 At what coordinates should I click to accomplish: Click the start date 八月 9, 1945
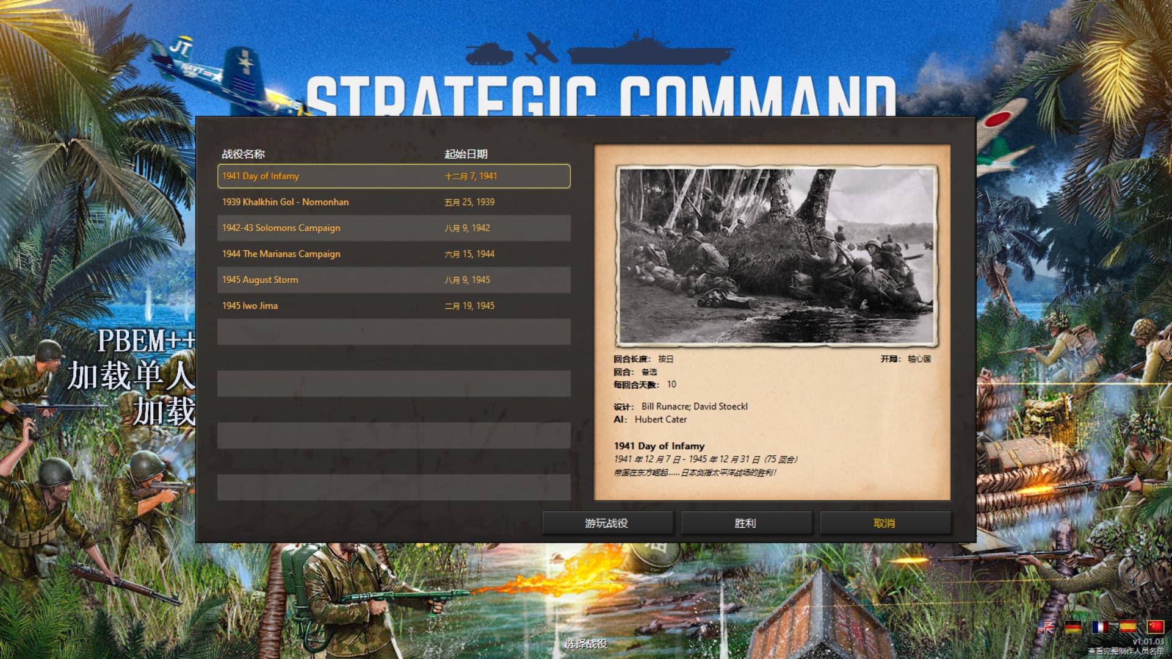coord(467,279)
